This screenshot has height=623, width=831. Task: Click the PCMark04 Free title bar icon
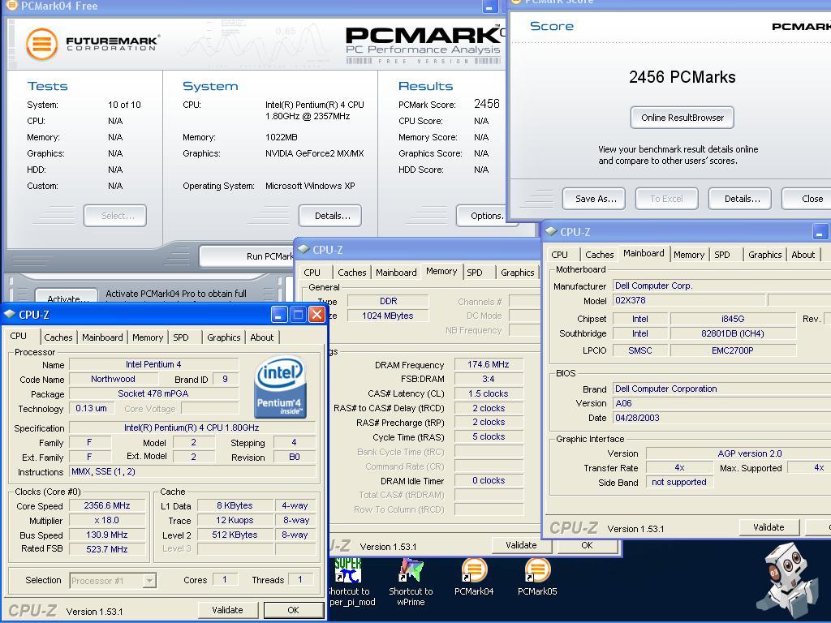11,6
